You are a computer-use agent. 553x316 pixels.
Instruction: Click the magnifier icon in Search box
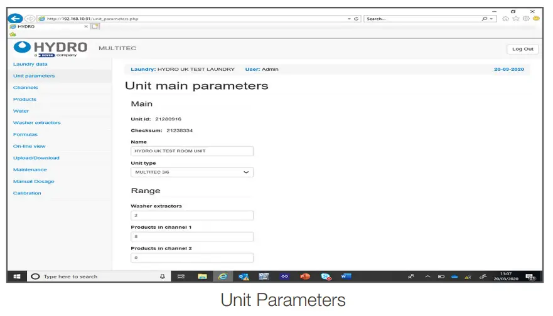(x=485, y=19)
